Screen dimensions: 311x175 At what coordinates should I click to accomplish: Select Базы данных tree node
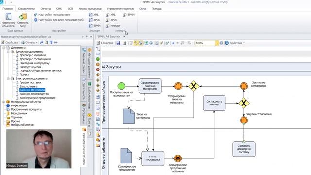(19, 113)
